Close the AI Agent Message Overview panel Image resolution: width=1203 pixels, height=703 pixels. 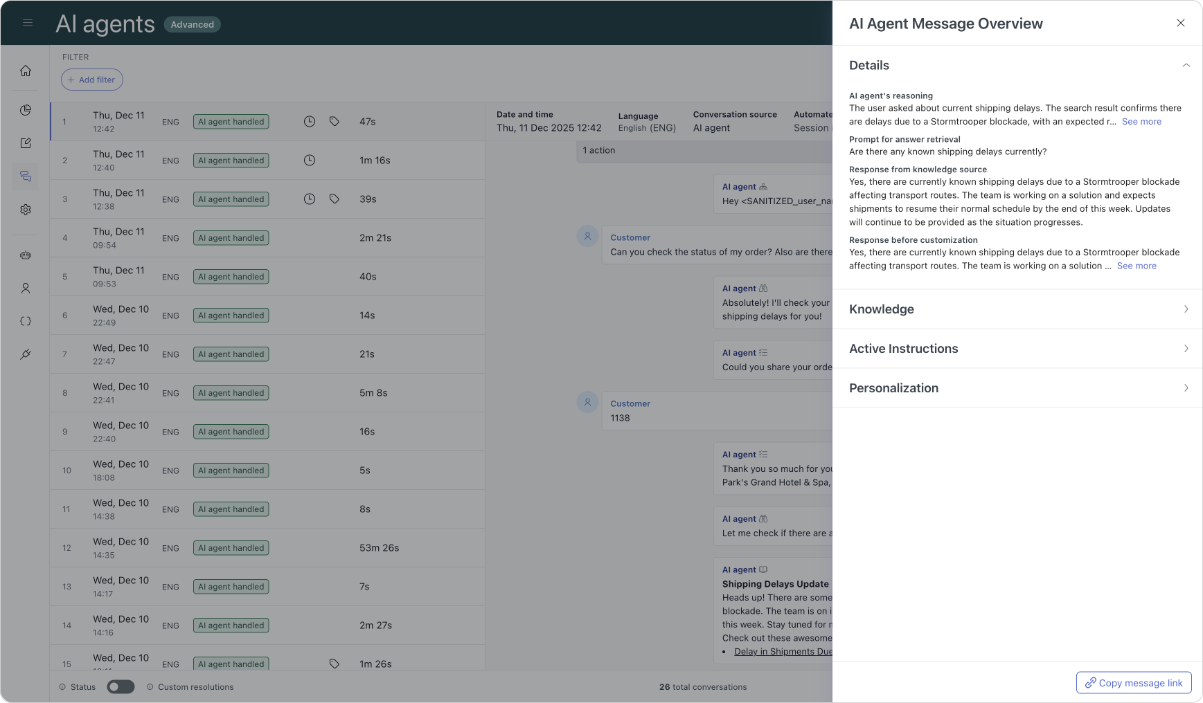coord(1180,23)
